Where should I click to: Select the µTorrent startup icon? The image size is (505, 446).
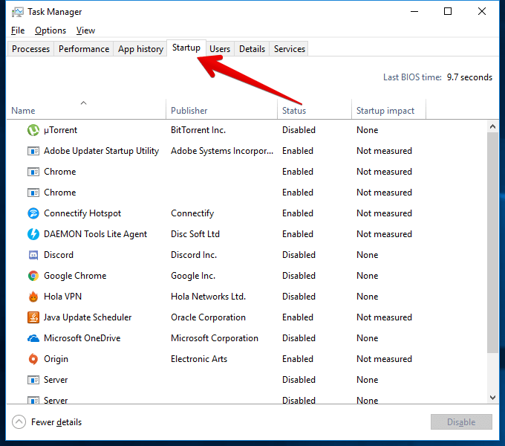[x=33, y=130]
